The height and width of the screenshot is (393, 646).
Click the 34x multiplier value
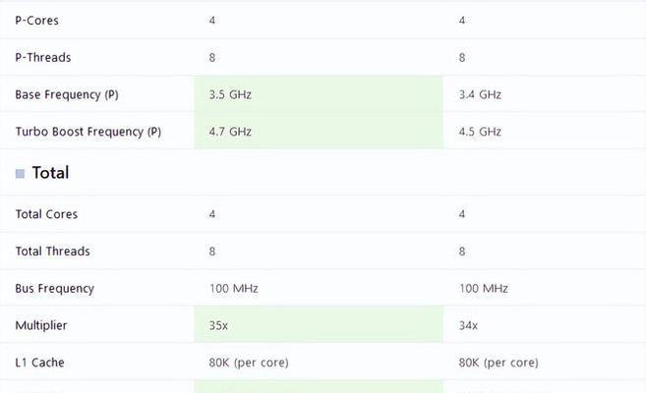point(468,325)
